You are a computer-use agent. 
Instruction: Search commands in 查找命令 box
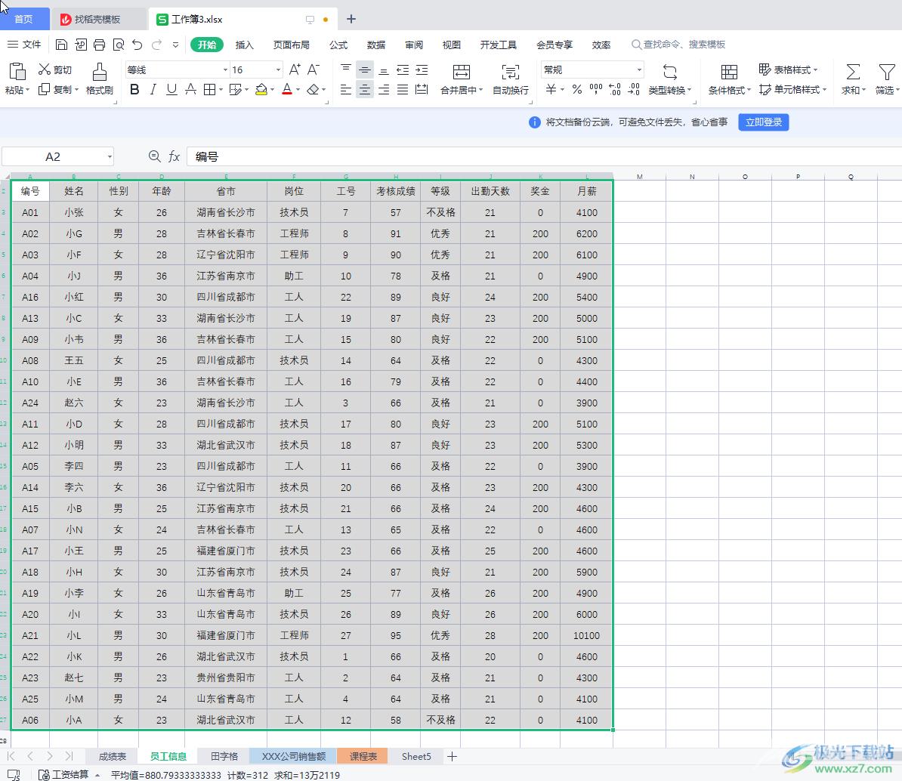tap(678, 45)
